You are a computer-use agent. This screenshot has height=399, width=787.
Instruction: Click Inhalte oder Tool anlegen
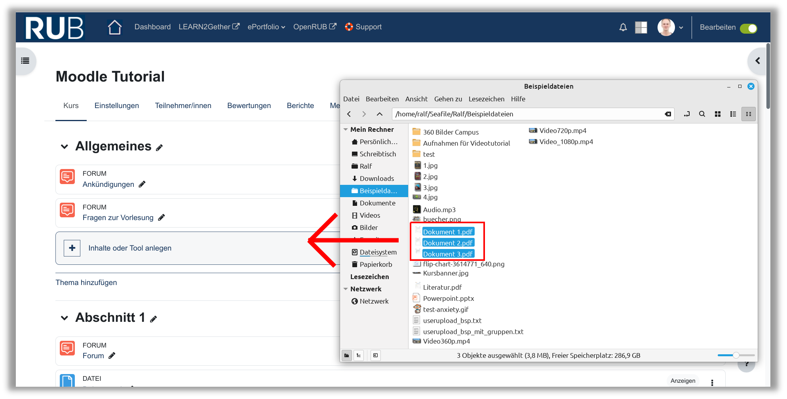click(x=129, y=248)
